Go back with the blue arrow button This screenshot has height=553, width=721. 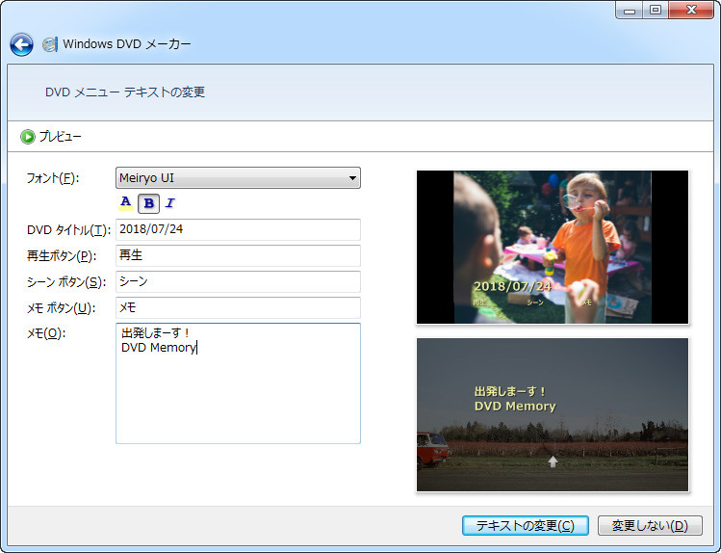(21, 44)
